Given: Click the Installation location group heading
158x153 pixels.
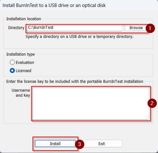Looking at the screenshot, I should [24, 19].
